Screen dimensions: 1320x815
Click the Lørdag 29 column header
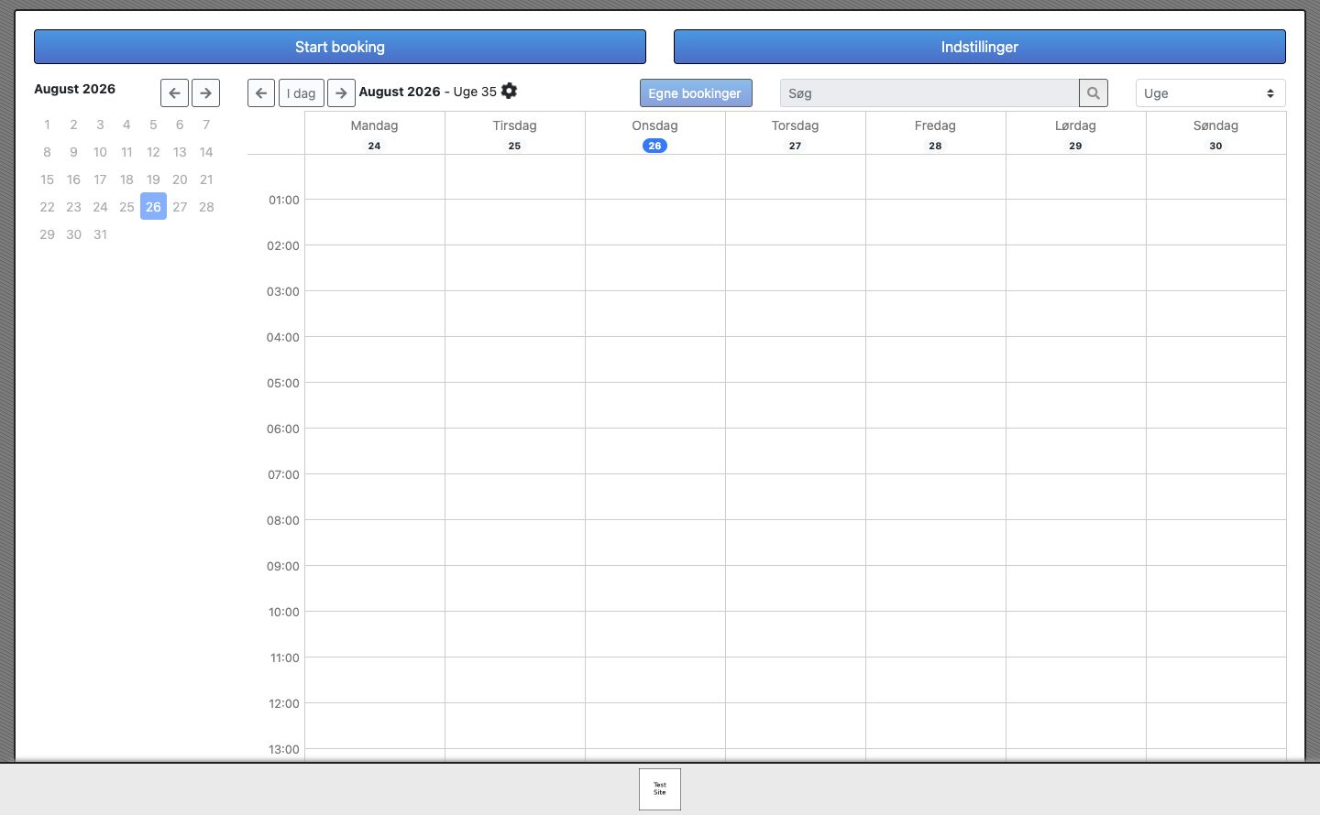(1075, 134)
